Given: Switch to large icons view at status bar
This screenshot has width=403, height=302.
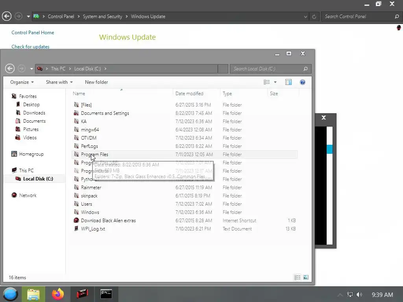Looking at the screenshot, I should click(306, 277).
